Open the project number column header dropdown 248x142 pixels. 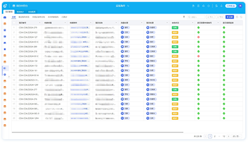(40, 23)
